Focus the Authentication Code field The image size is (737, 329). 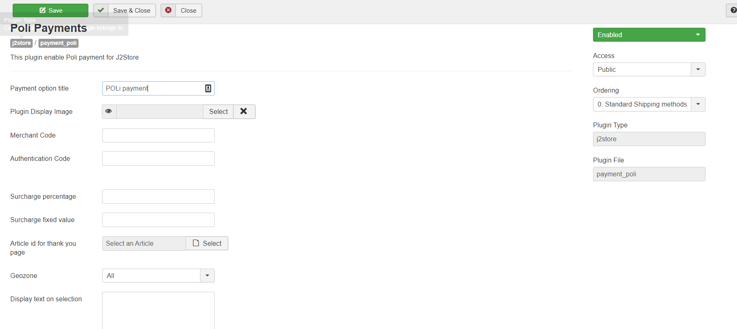pos(158,158)
